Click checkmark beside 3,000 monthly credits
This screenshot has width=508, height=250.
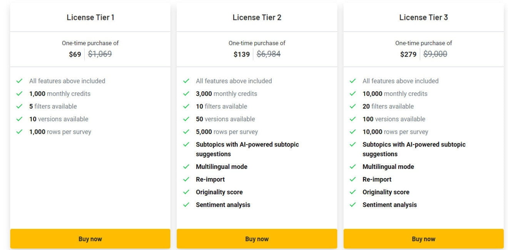[x=186, y=93]
